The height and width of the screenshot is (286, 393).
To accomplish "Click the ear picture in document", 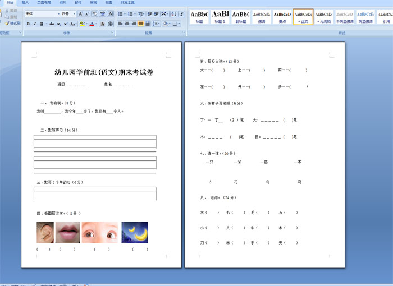I will click(45, 232).
